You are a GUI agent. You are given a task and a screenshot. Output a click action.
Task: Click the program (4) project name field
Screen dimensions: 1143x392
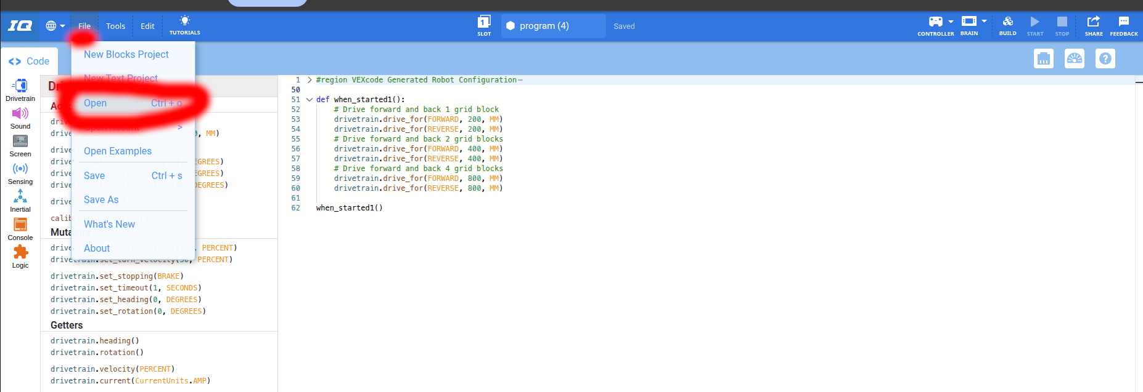coord(553,26)
